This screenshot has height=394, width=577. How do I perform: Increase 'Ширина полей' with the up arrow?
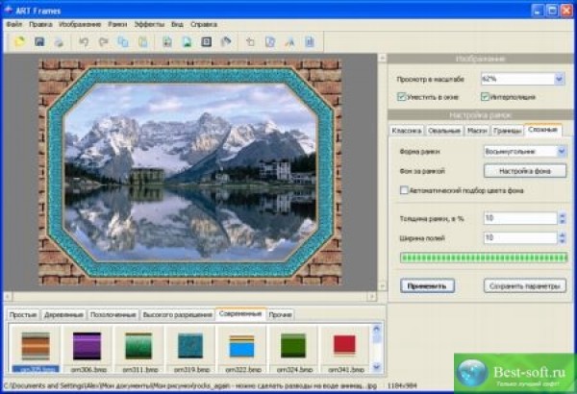tap(563, 234)
